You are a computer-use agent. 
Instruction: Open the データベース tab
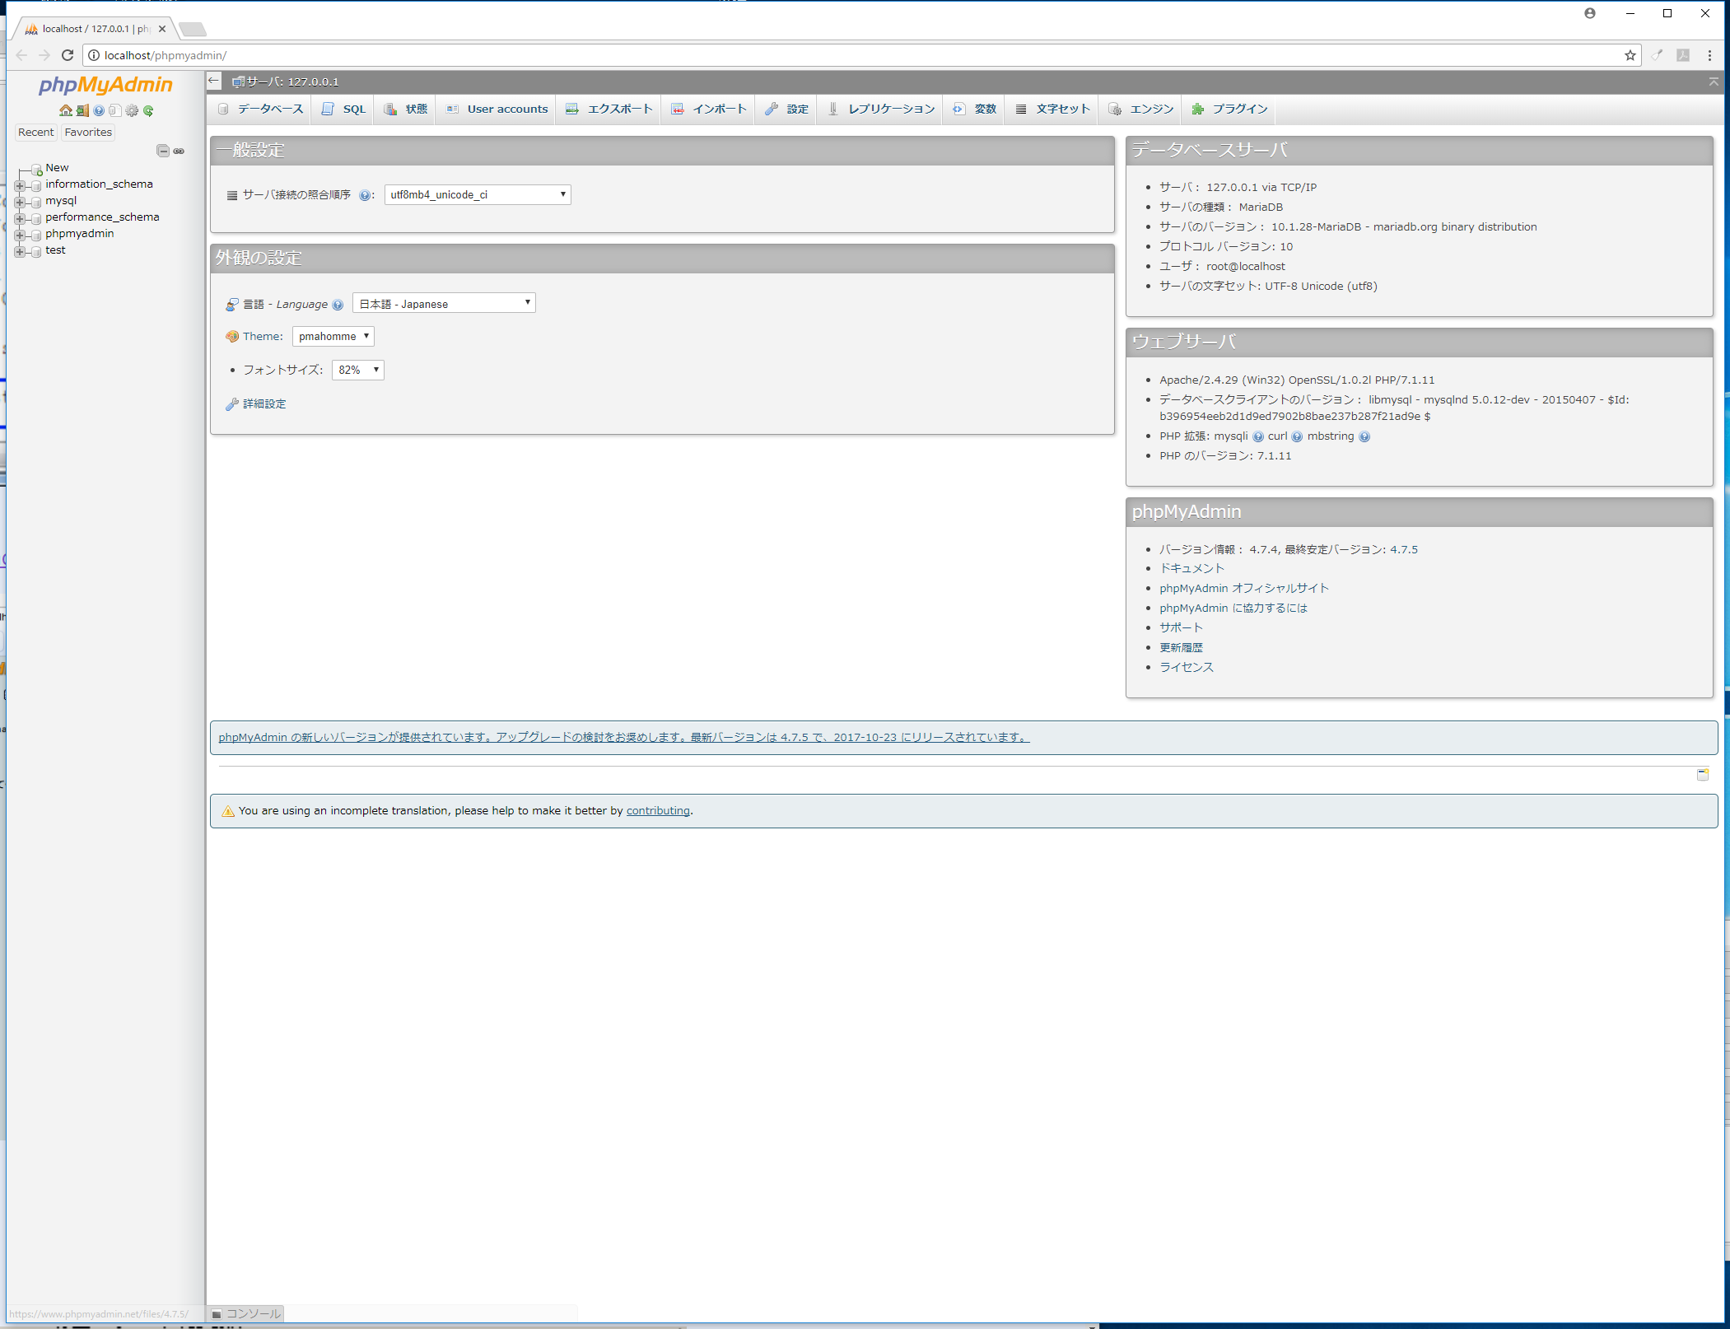(260, 110)
